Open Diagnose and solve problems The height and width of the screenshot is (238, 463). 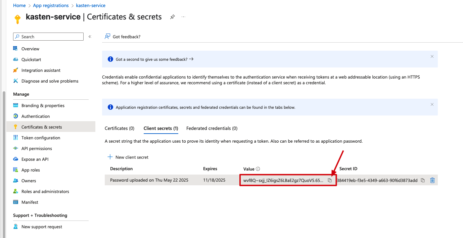[50, 81]
